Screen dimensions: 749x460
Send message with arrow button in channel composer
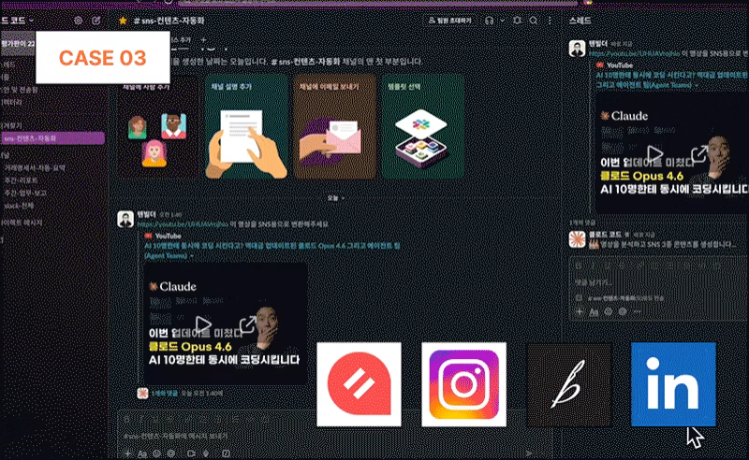[529, 453]
